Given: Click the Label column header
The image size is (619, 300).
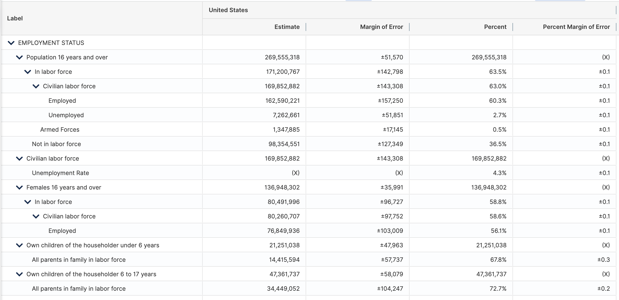Looking at the screenshot, I should click(x=15, y=18).
